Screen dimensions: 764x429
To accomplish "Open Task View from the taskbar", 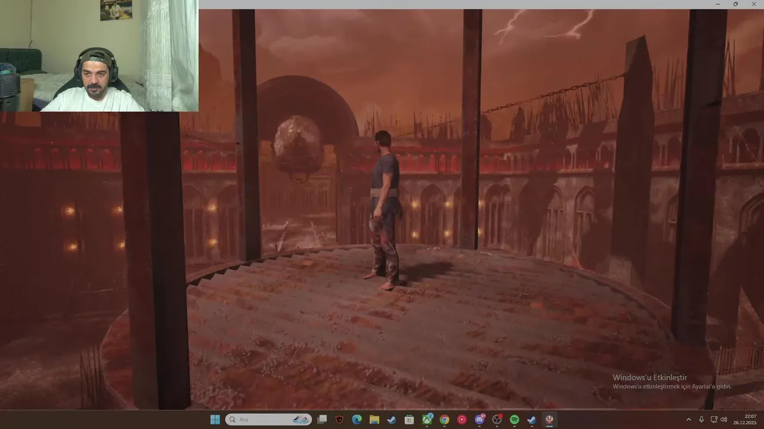I will tap(322, 419).
